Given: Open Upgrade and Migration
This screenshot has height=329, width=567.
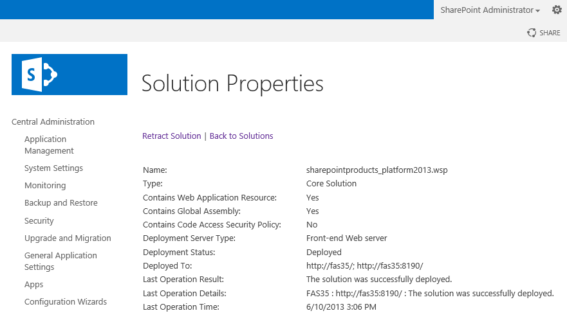Looking at the screenshot, I should coord(68,238).
